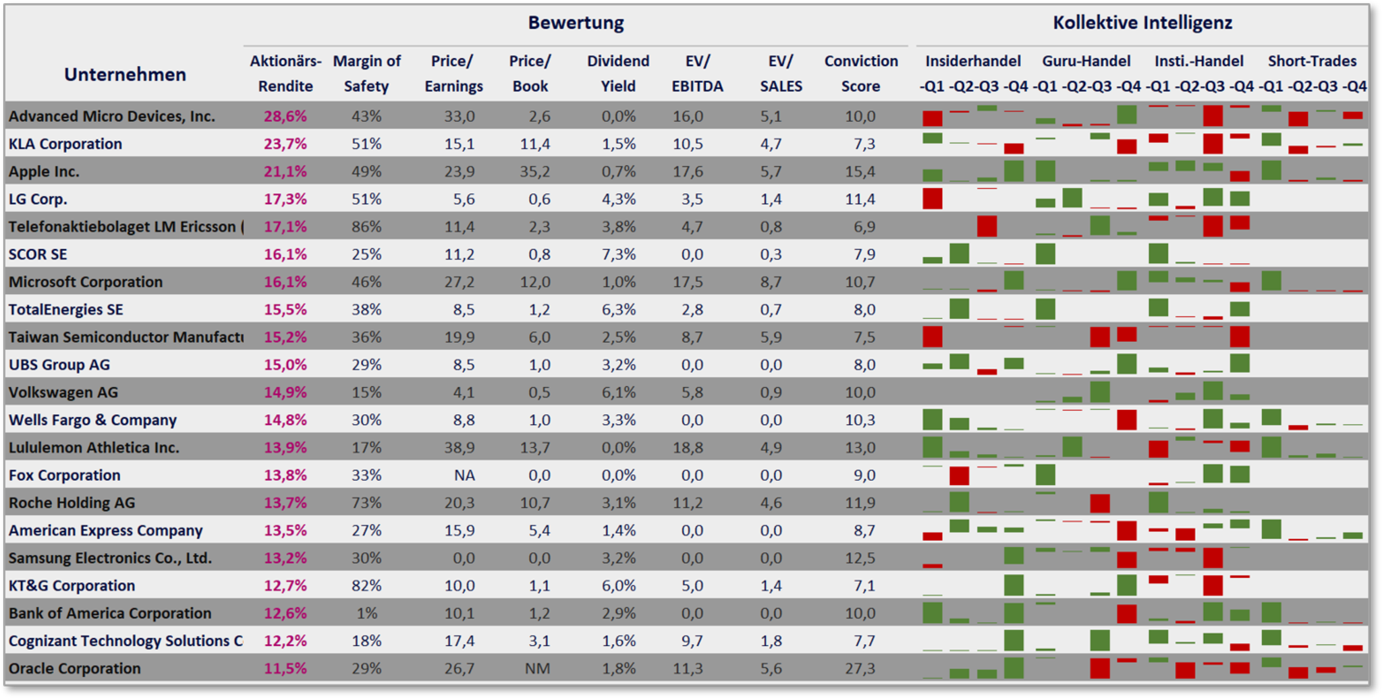
Task: Click Oracle Corporation's Conviction Score 27,3
Action: pyautogui.click(x=860, y=668)
